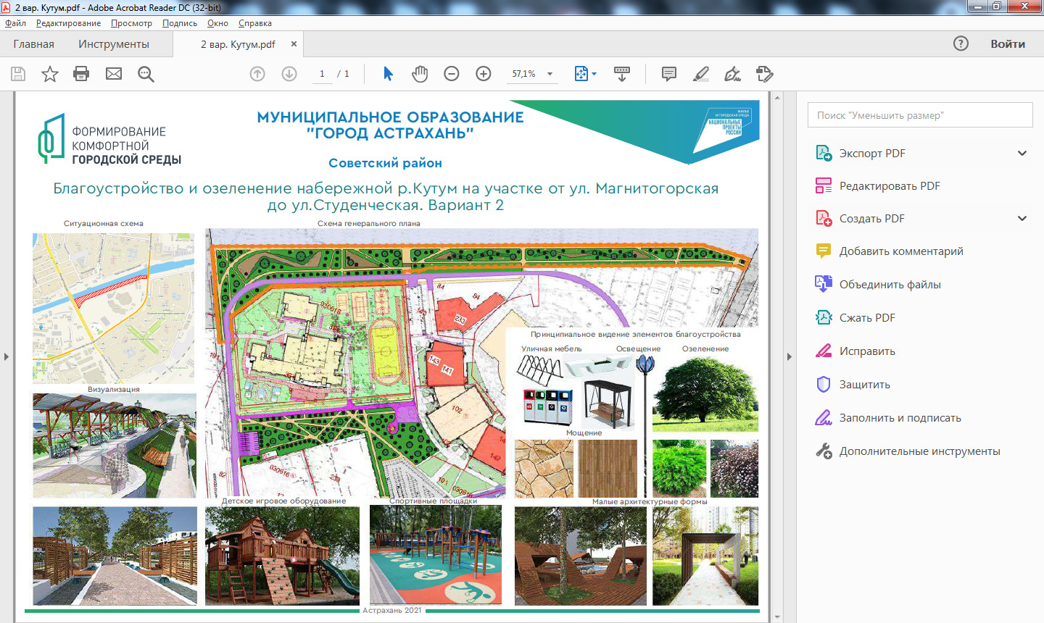The width and height of the screenshot is (1044, 623).
Task: Click the Создать PDF icon
Action: point(824,219)
